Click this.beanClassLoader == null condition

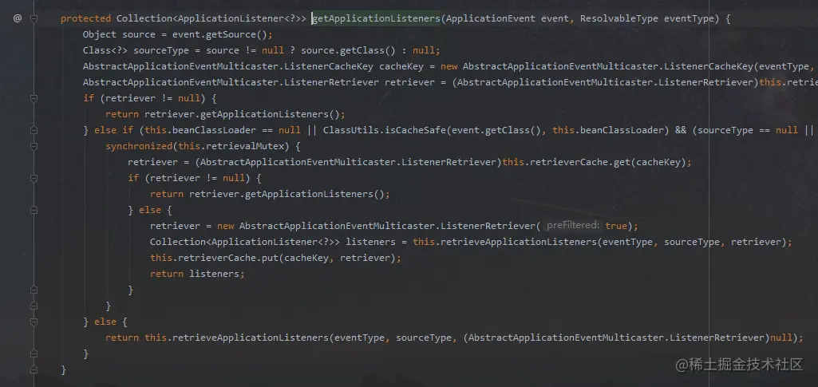pos(223,130)
